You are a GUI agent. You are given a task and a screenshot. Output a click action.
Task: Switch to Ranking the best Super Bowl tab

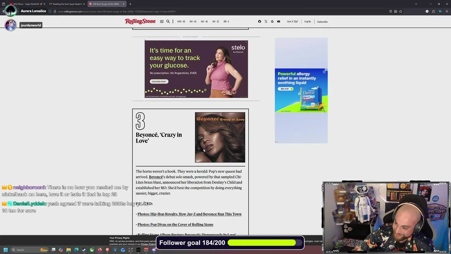(67, 4)
